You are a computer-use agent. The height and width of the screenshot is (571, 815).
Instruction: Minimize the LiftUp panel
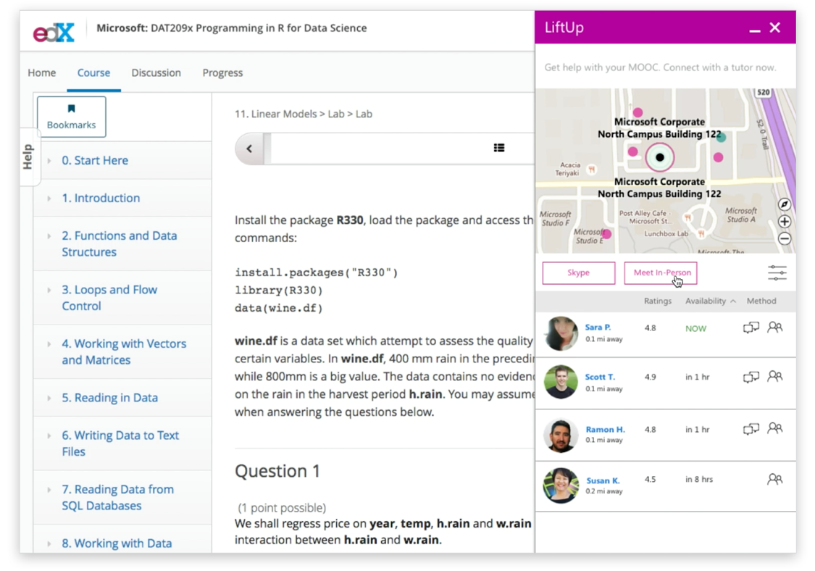pyautogui.click(x=755, y=31)
